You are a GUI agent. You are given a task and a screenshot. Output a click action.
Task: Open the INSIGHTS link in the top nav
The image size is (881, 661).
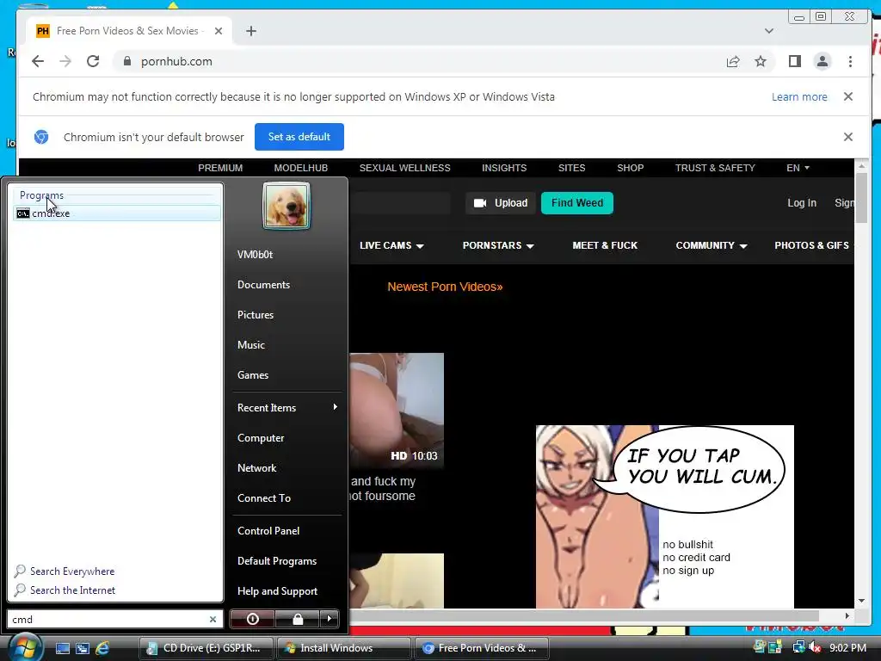click(x=504, y=168)
